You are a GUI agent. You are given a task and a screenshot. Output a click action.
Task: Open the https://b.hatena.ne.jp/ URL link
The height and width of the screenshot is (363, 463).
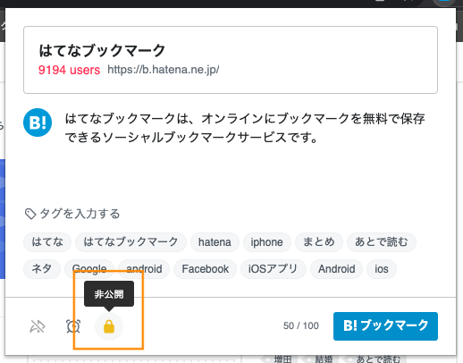coord(164,70)
